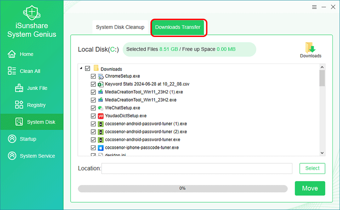
Task: Click the Downloads folder icon with green arrow
Action: point(311,48)
